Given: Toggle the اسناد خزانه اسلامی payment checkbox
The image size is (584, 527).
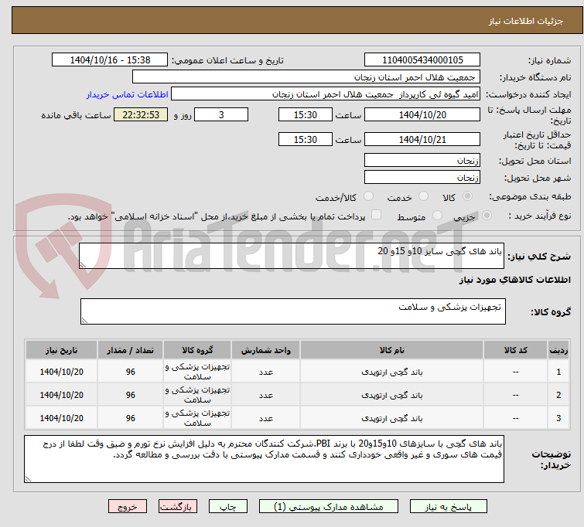Looking at the screenshot, I should 376,215.
